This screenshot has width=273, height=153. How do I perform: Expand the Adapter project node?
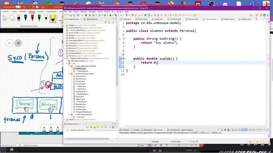tap(65, 25)
